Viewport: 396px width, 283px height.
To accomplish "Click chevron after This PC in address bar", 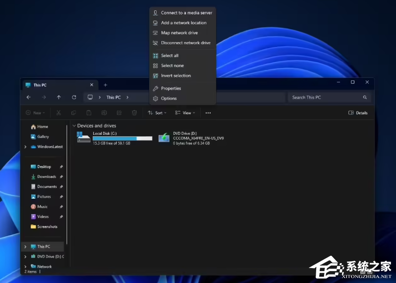I will [x=127, y=97].
